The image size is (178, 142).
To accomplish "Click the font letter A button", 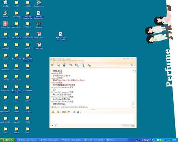I will click(52, 125).
